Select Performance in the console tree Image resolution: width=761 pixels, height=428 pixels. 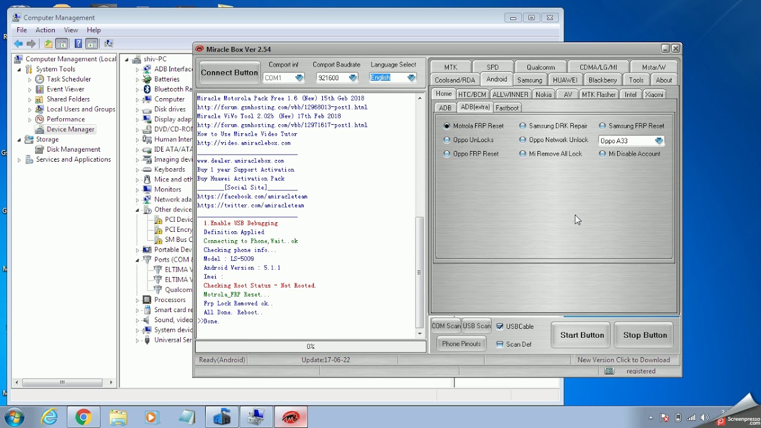coord(65,119)
